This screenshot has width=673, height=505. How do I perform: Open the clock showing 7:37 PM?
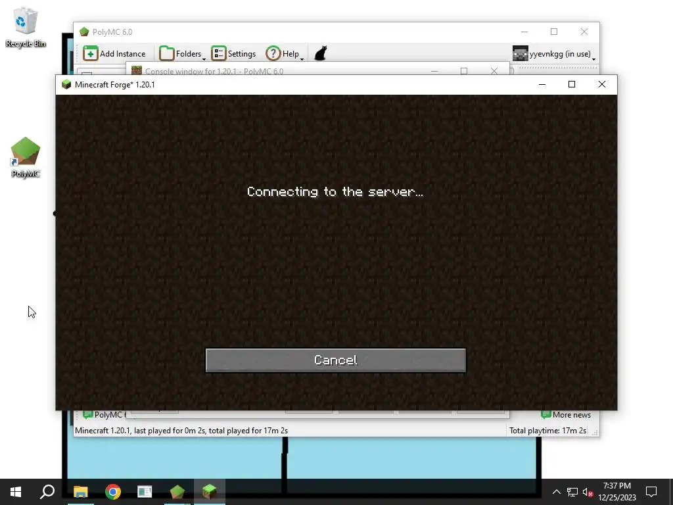pyautogui.click(x=616, y=492)
